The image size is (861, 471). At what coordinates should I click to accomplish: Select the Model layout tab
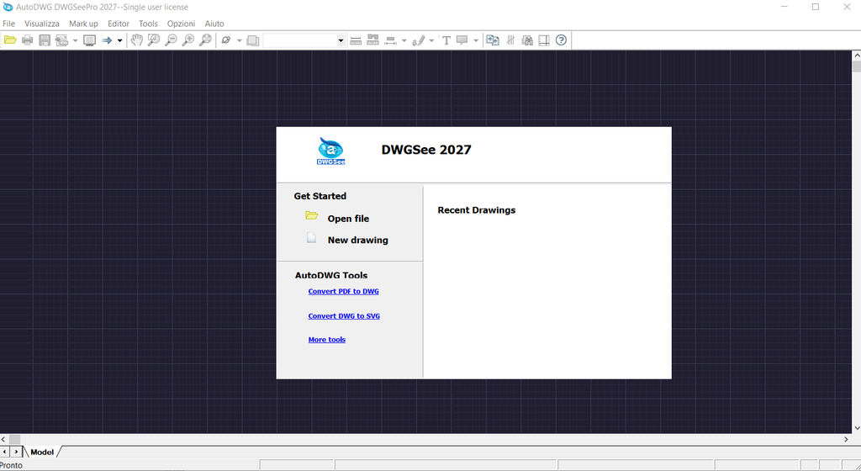coord(42,452)
